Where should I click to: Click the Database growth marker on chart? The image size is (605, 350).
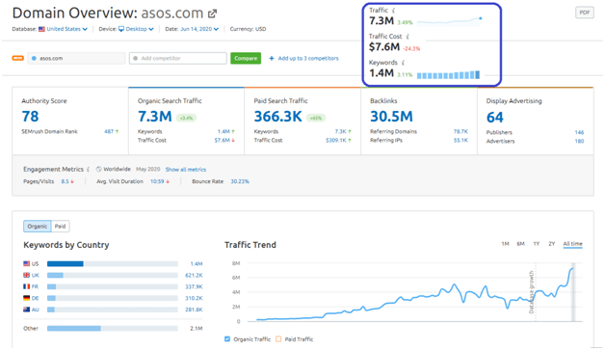[532, 292]
